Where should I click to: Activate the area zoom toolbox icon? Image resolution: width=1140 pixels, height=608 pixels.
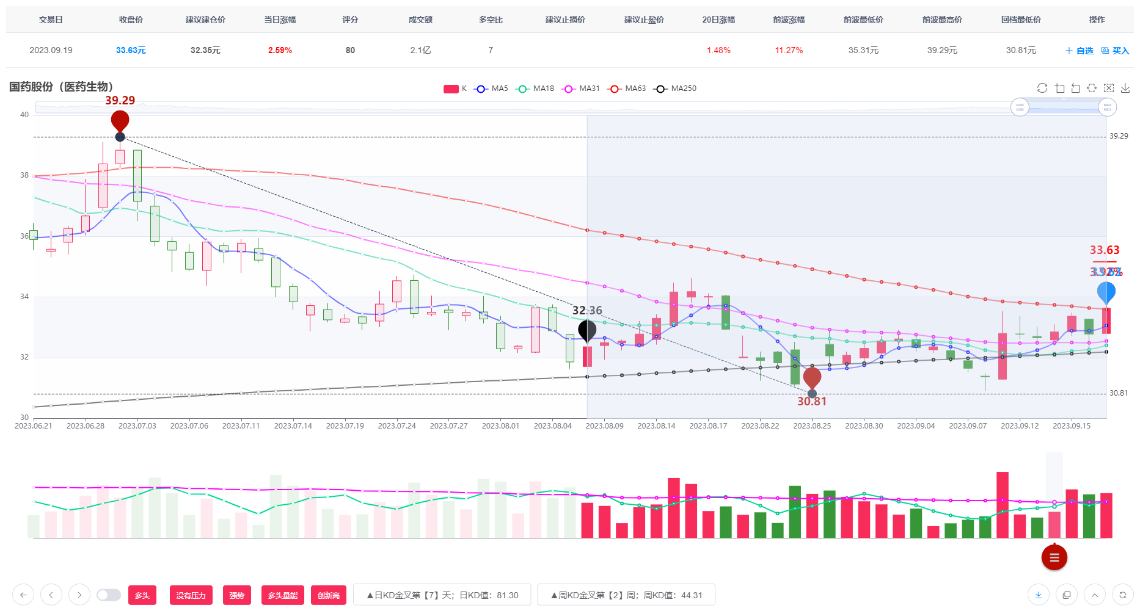coord(1059,89)
